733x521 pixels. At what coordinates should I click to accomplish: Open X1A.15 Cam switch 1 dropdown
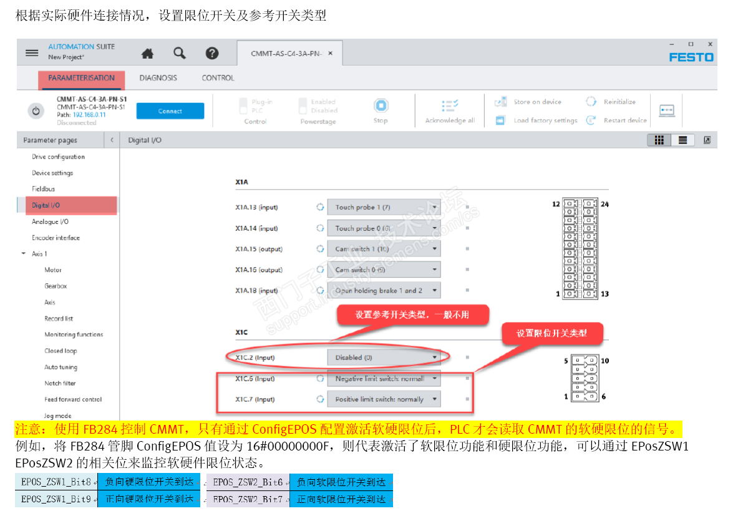click(x=384, y=249)
